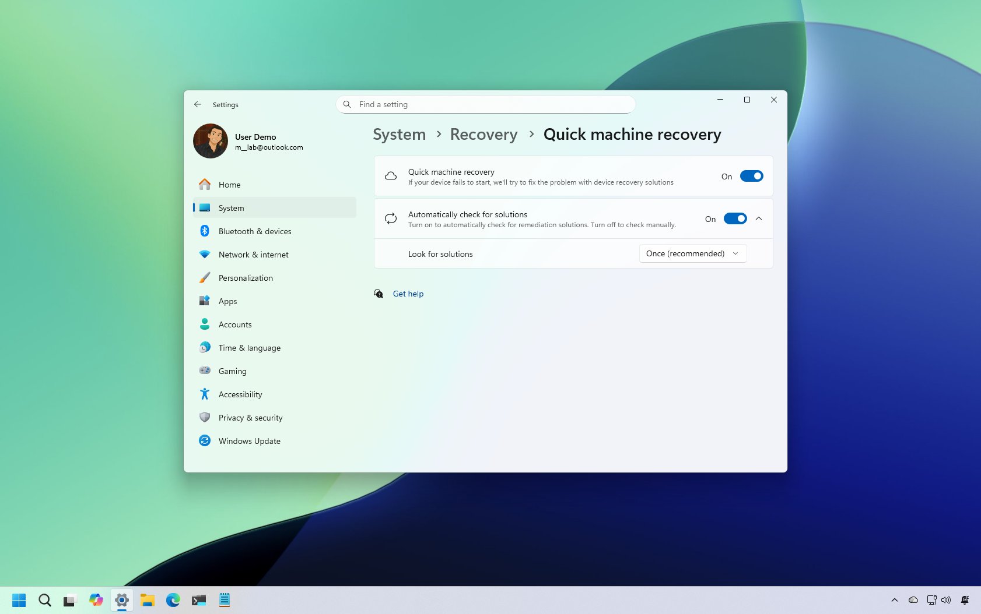The image size is (981, 614).
Task: Open Bluetooth & devices from the sidebar
Action: [x=205, y=231]
